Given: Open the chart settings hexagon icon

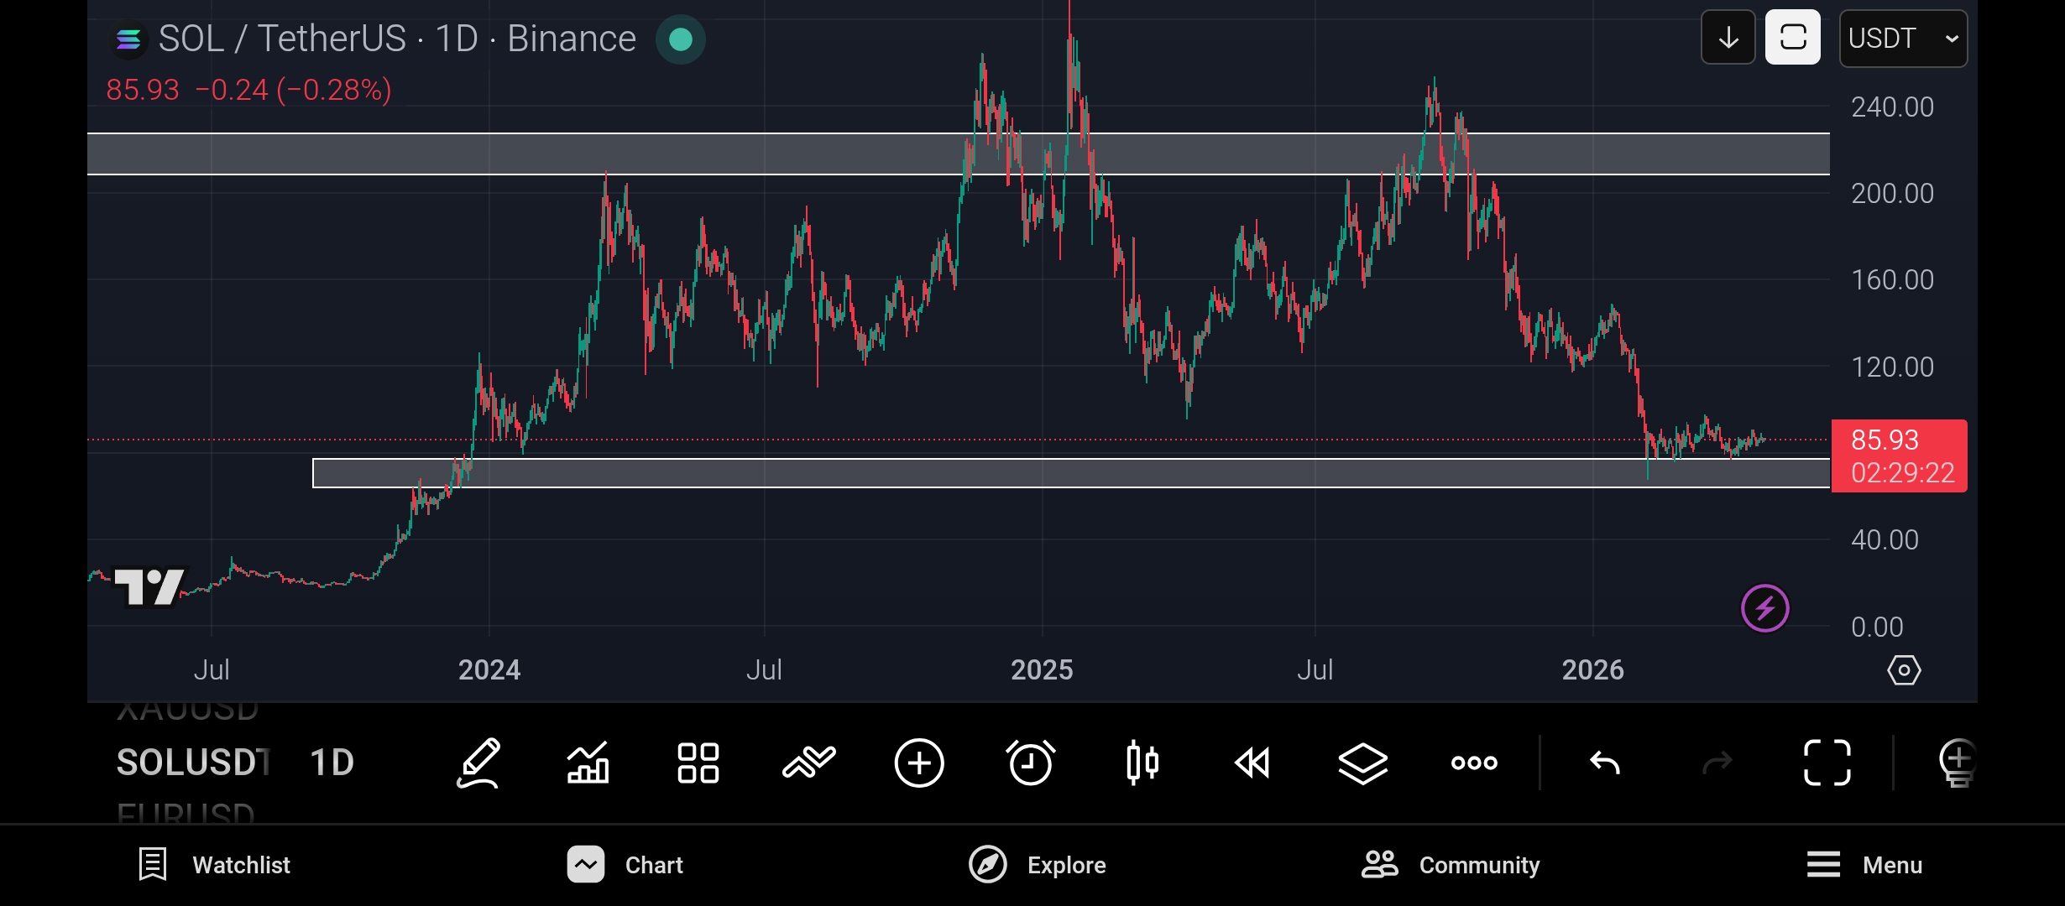Looking at the screenshot, I should (x=1903, y=670).
